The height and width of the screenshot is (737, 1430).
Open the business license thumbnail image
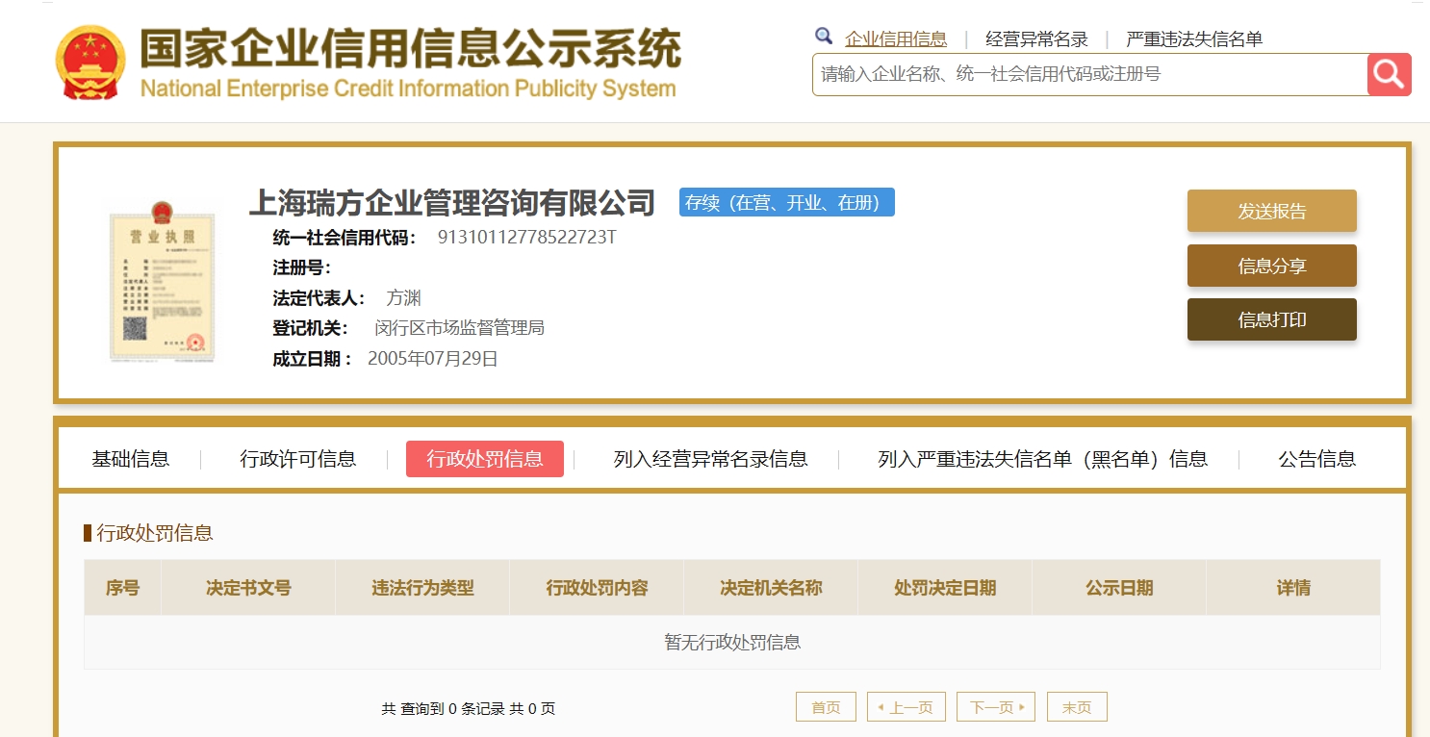(163, 281)
